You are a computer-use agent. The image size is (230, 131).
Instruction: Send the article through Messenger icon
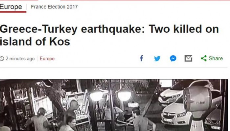[173, 59]
